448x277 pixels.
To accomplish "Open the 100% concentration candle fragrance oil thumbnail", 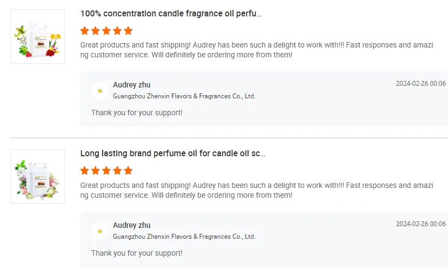I will pyautogui.click(x=38, y=37).
